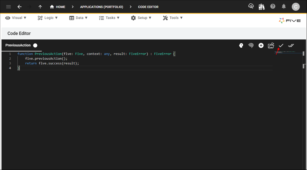Image resolution: width=307 pixels, height=170 pixels.
Task: Expand the Data dropdown menu
Action: (78, 18)
